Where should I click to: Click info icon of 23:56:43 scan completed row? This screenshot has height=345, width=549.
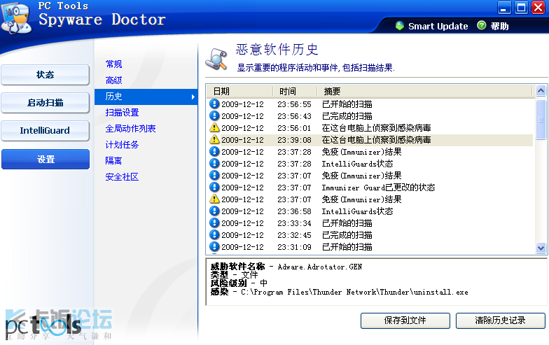(x=214, y=115)
